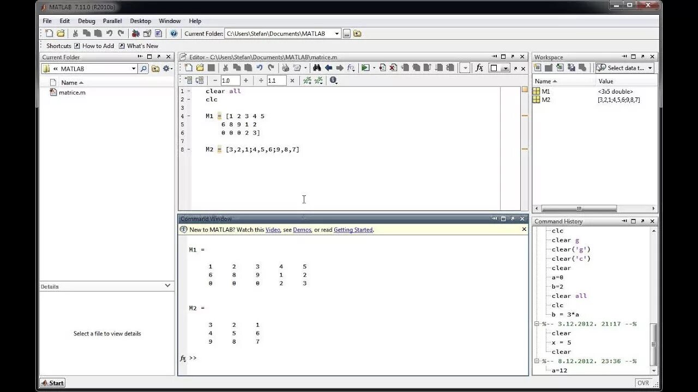This screenshot has width=698, height=392.
Task: Open run configurations dropdown arrow
Action: 374,68
